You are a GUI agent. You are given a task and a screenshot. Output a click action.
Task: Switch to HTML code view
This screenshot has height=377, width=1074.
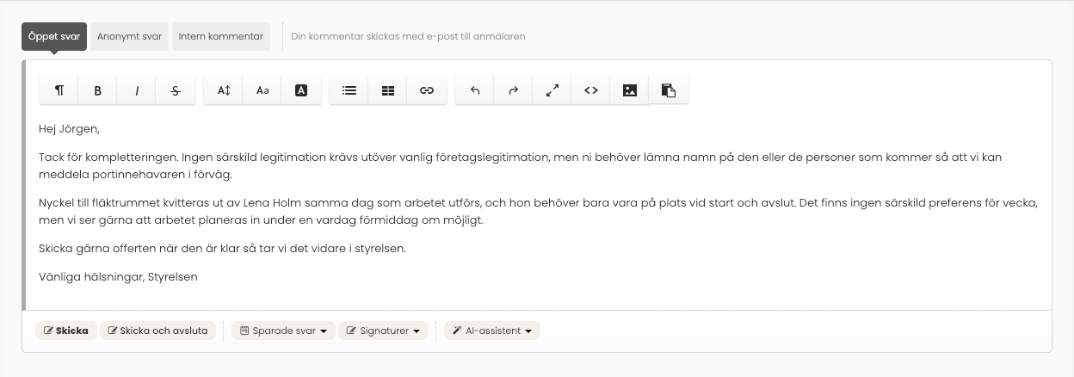tap(591, 90)
